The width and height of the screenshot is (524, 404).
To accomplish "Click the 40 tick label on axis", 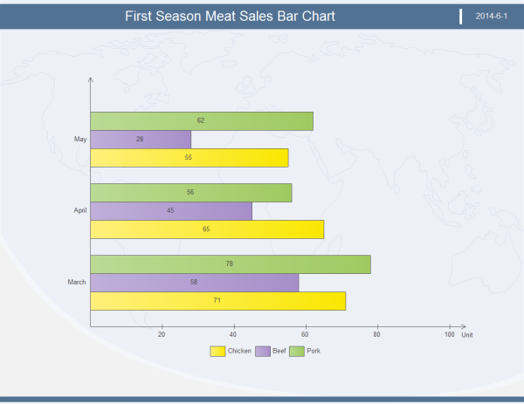I will point(233,335).
